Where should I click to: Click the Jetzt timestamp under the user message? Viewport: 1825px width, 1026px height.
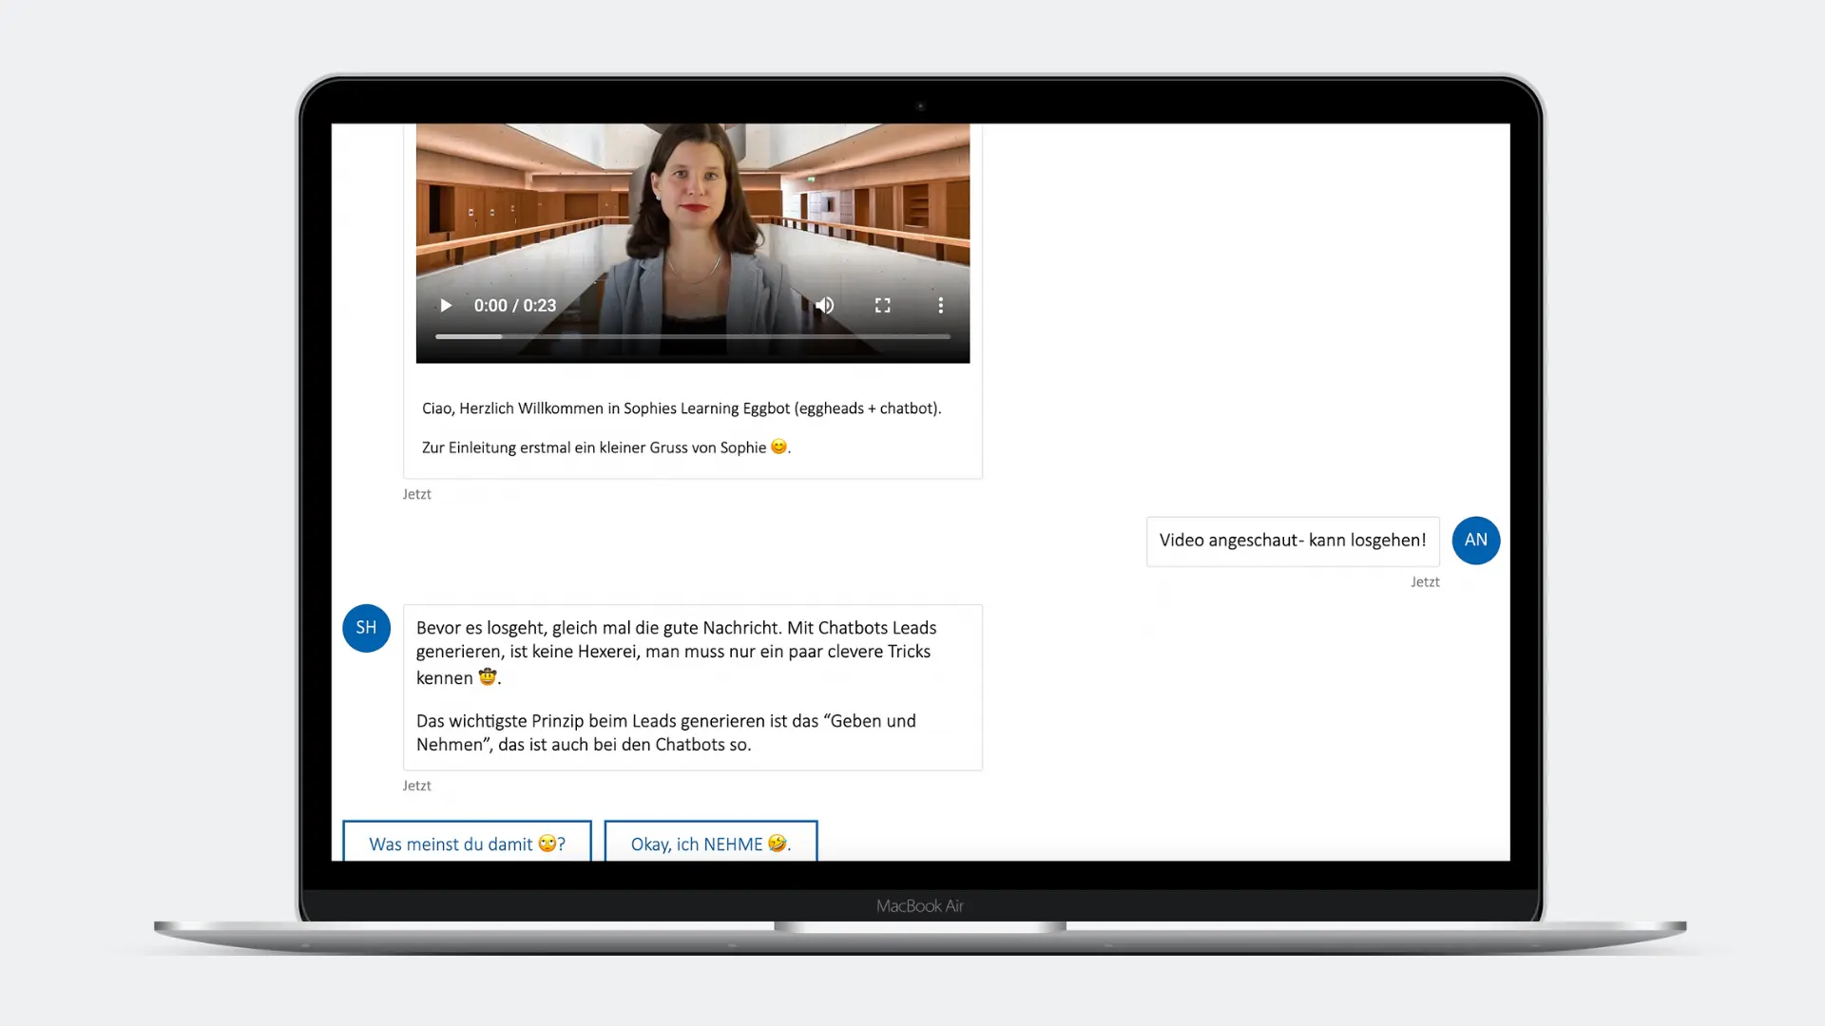(x=1424, y=581)
